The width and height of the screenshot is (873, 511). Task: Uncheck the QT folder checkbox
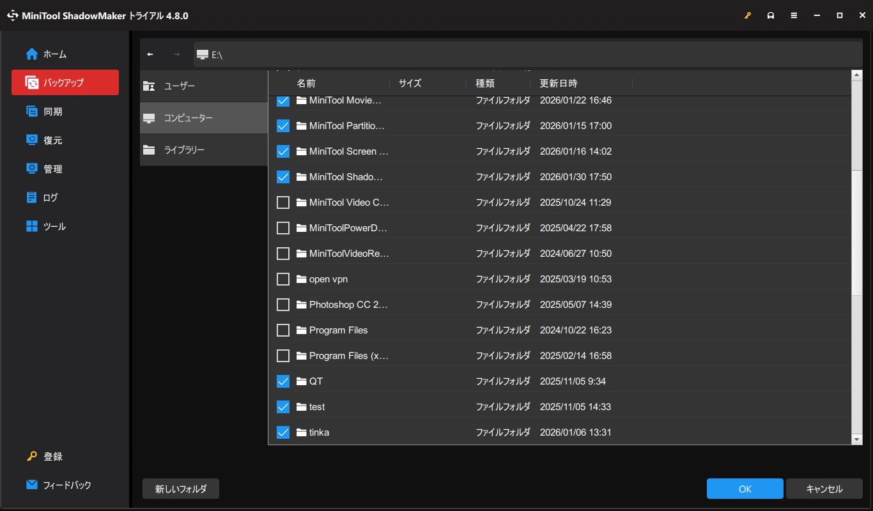(283, 381)
